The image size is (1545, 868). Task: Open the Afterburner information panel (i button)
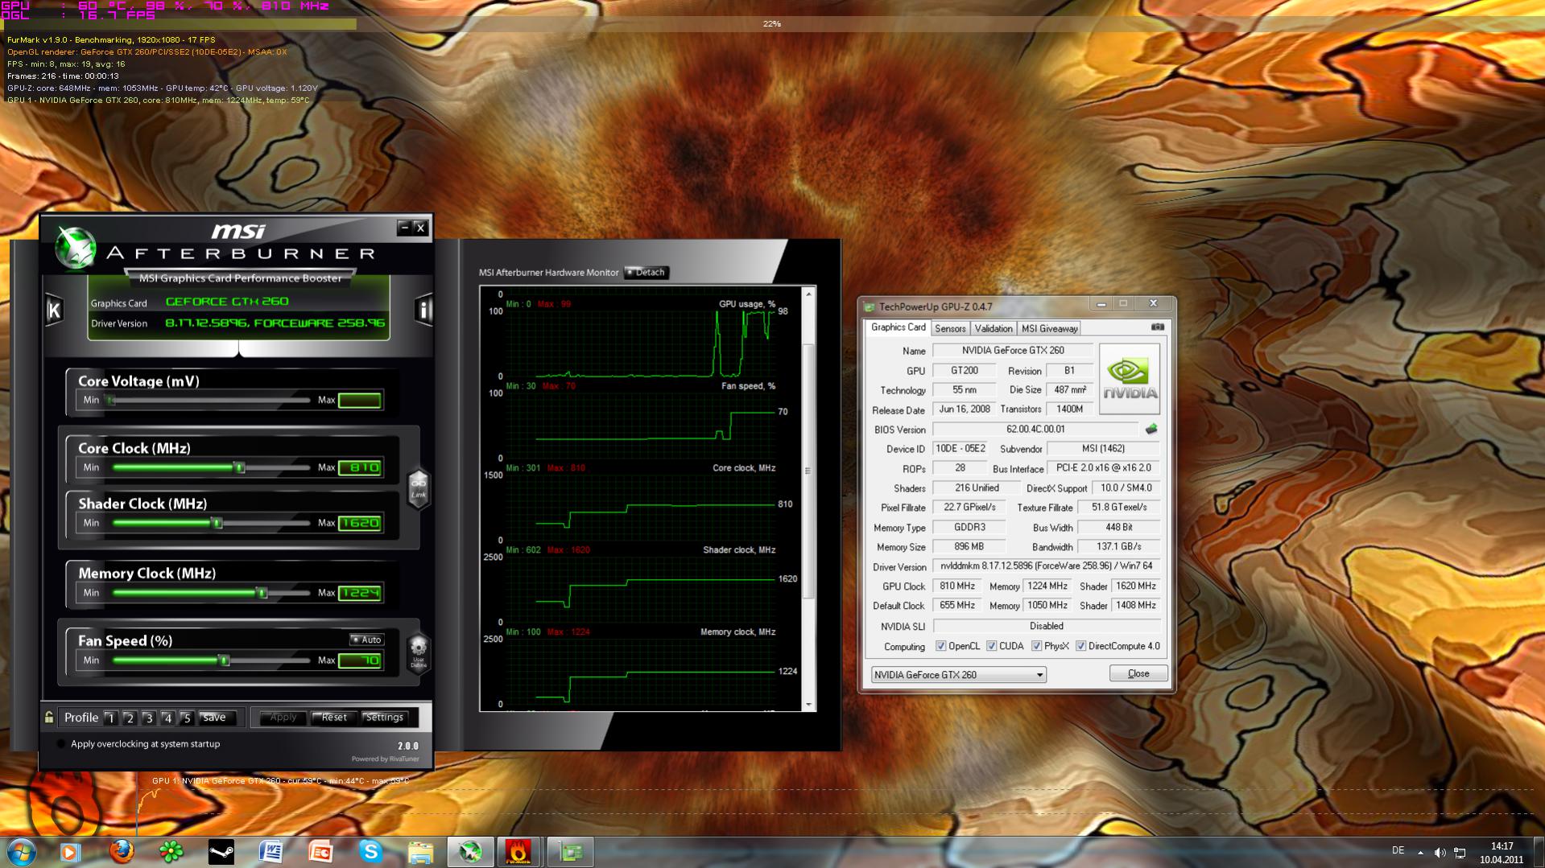(423, 310)
